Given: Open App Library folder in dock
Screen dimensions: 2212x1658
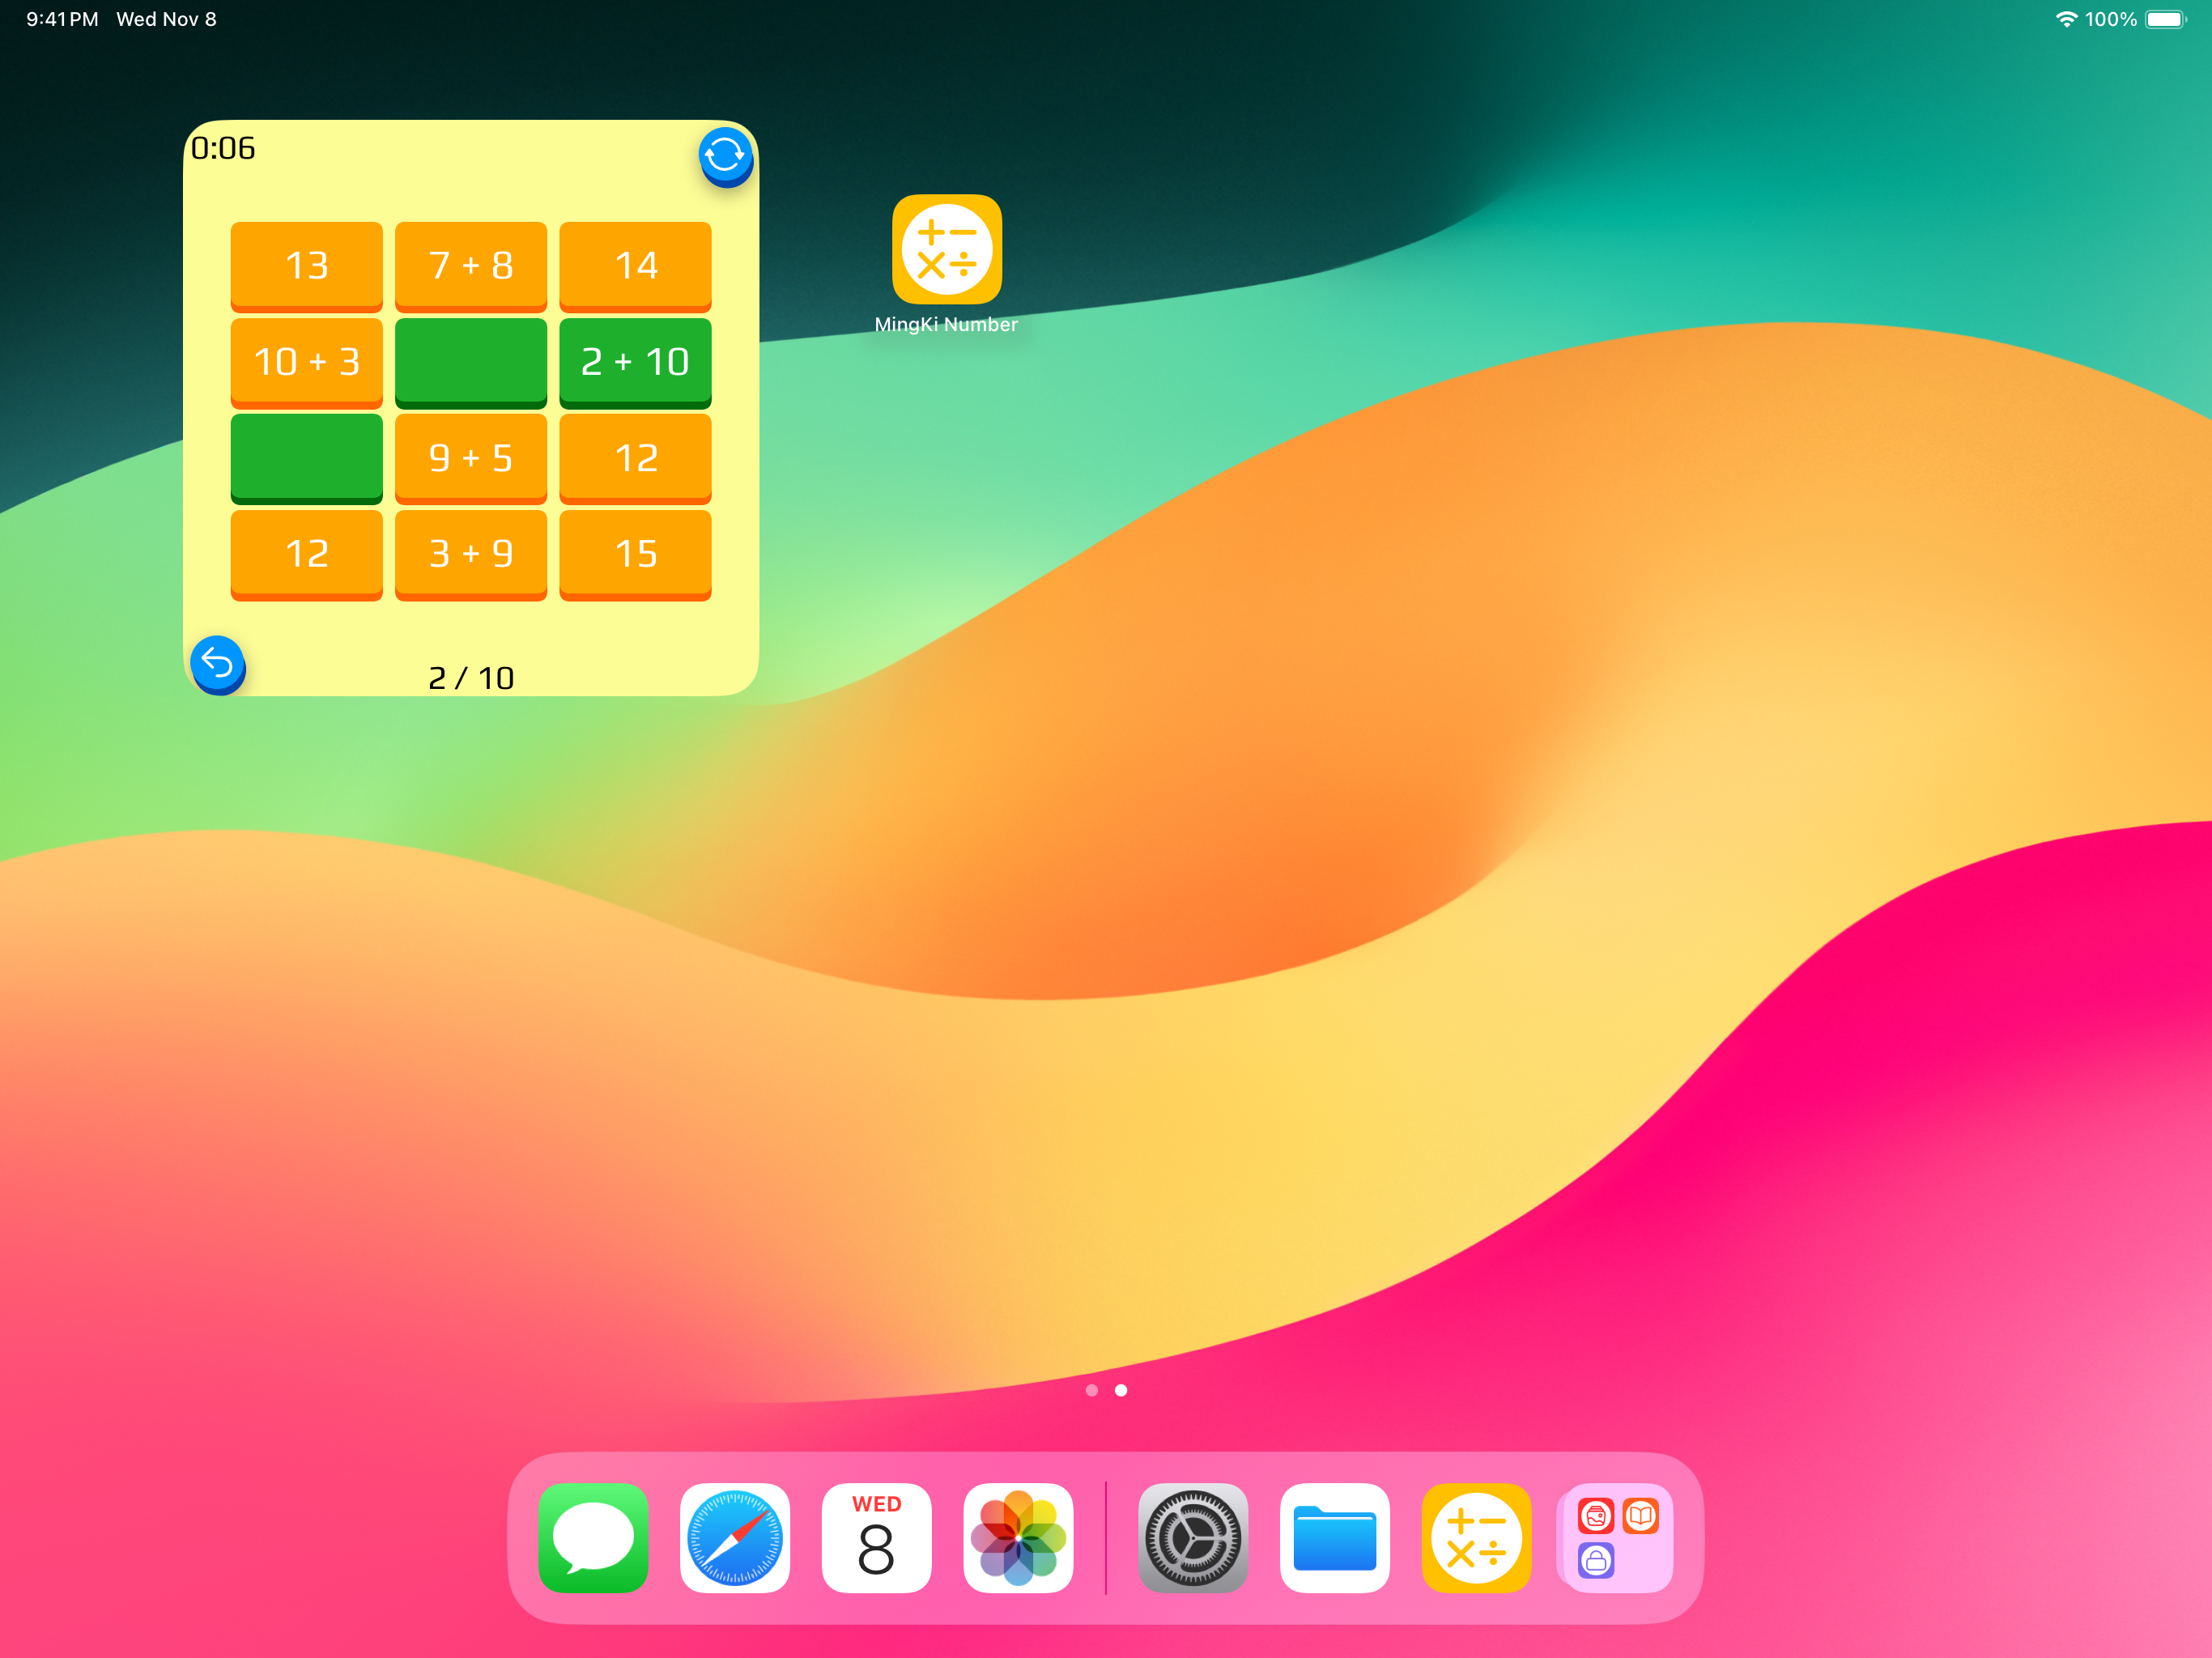Looking at the screenshot, I should [1617, 1537].
